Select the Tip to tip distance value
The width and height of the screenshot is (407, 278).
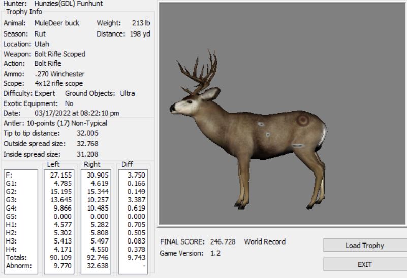[87, 133]
